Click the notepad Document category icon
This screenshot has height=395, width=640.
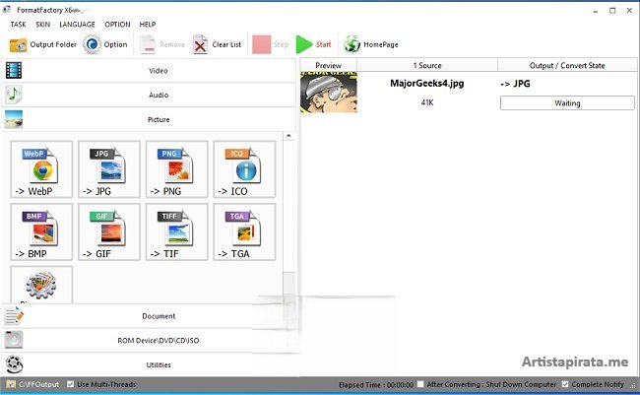(x=14, y=316)
